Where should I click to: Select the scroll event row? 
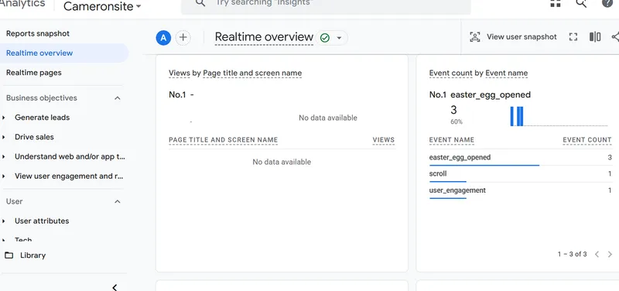click(520, 174)
